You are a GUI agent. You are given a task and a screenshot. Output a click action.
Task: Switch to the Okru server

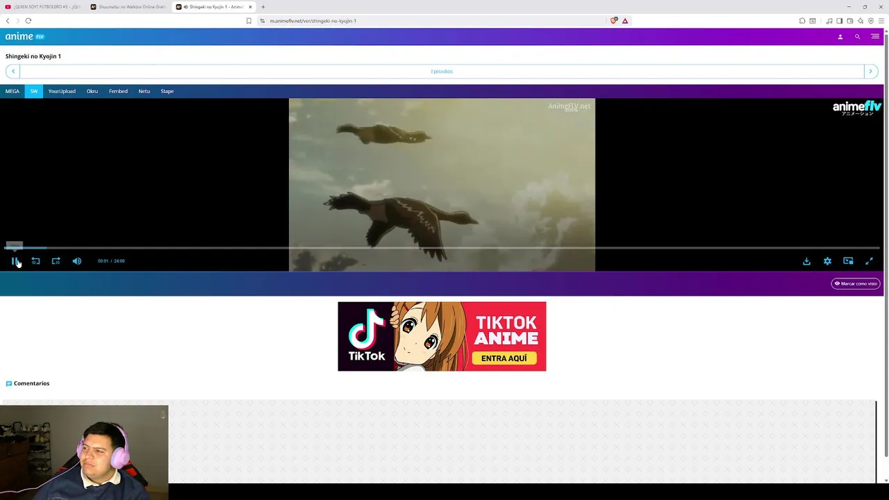coord(92,91)
